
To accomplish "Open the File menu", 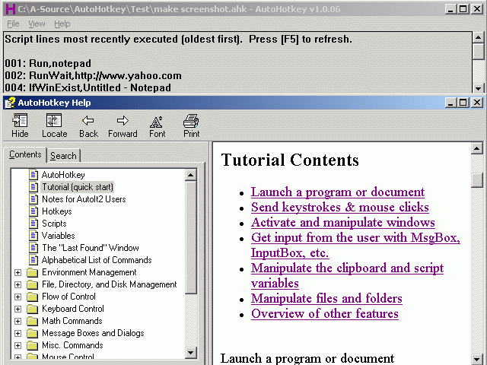I will coord(13,24).
